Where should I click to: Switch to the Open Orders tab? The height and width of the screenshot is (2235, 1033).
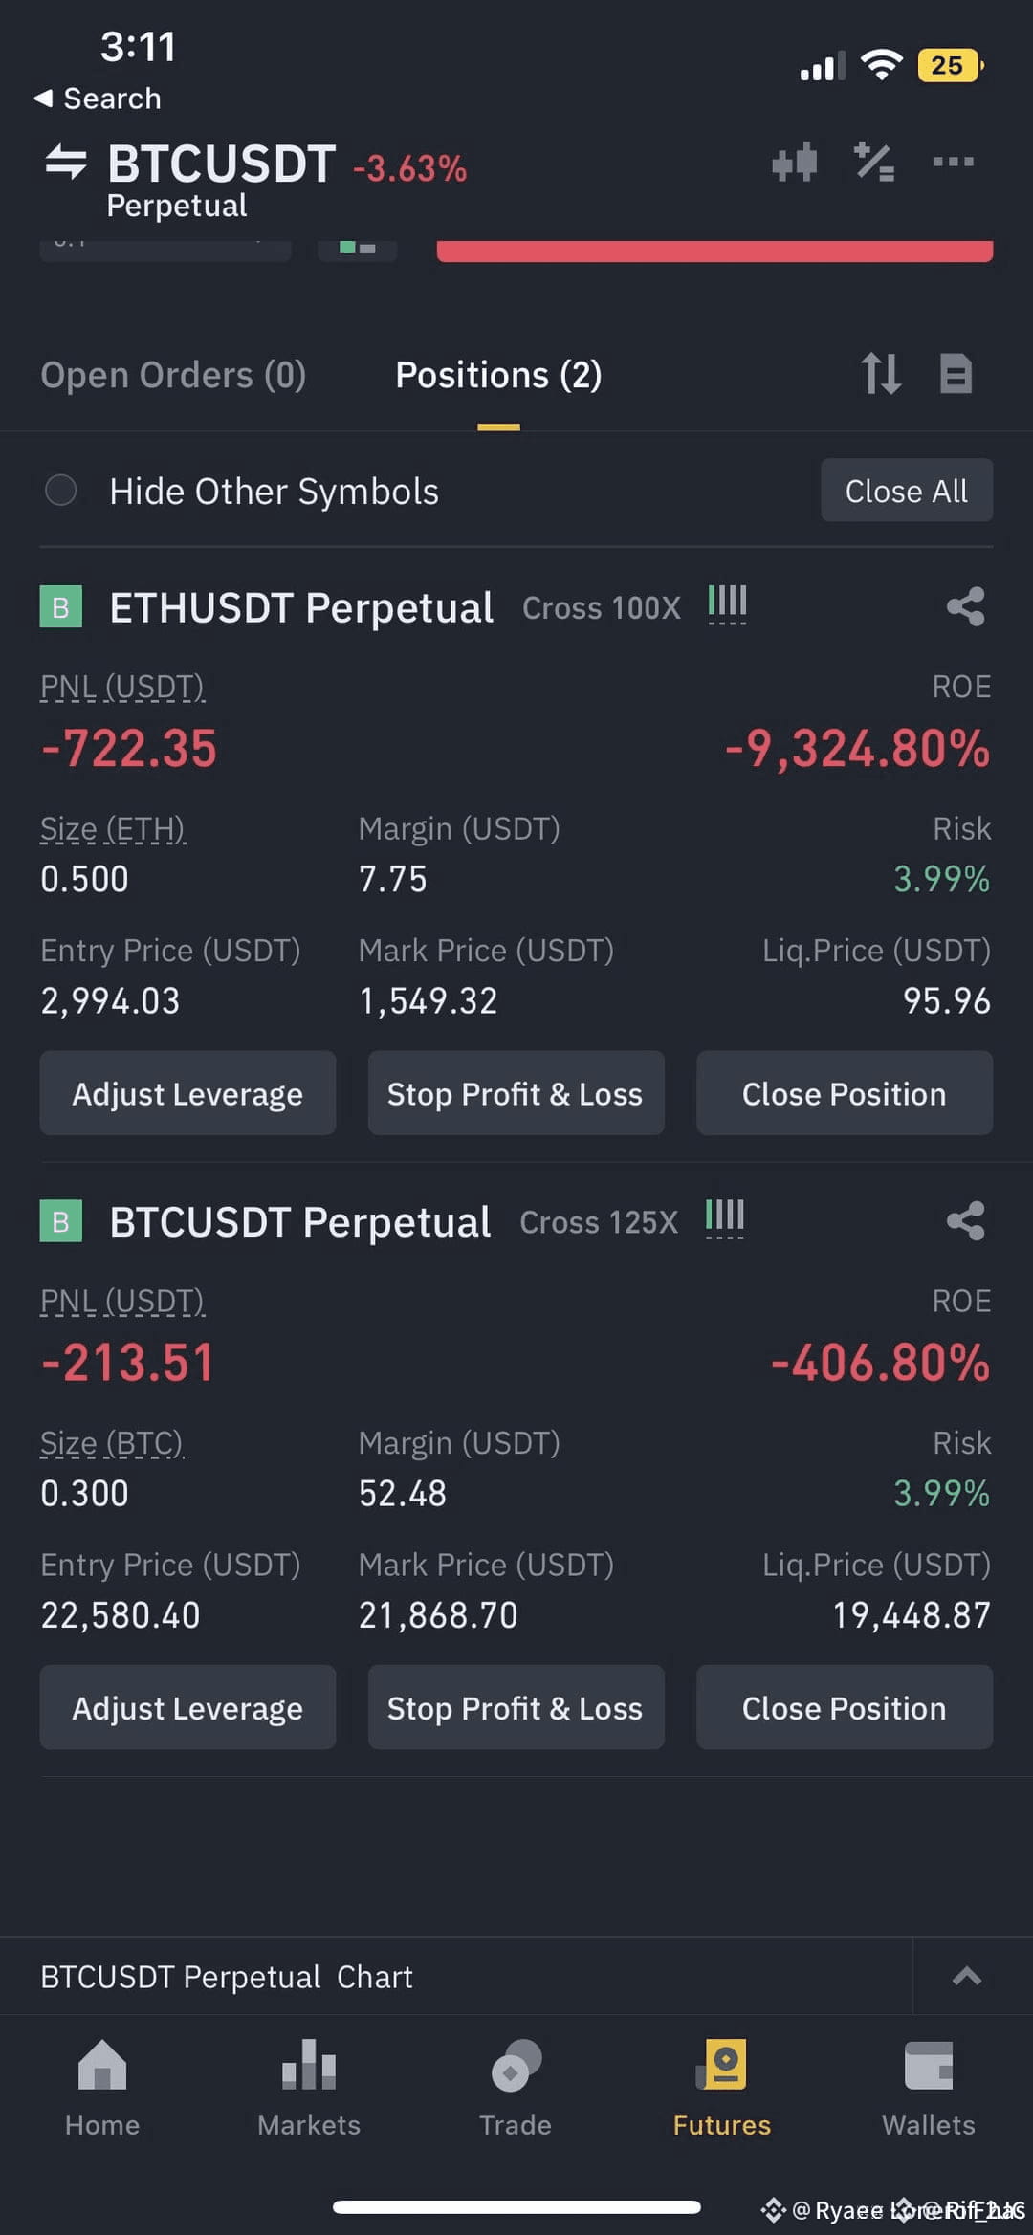coord(173,375)
